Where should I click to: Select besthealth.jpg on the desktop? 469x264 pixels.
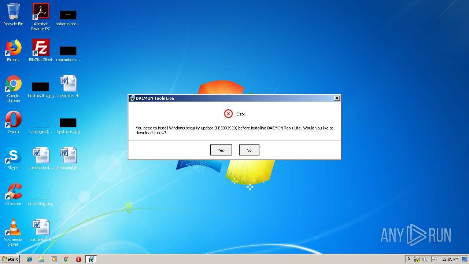[x=41, y=89]
